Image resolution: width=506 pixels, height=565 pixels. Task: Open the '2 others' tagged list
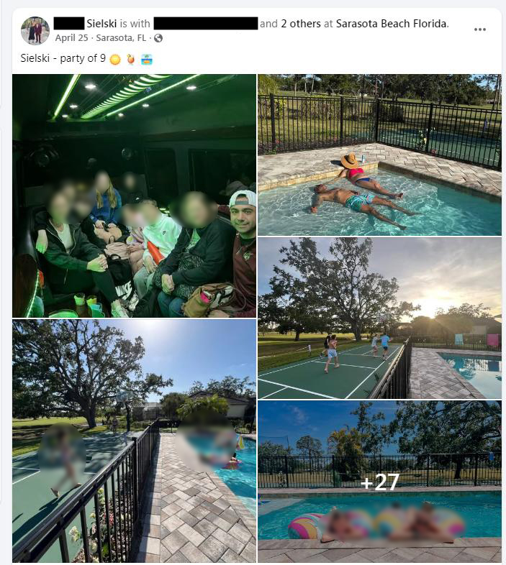click(x=301, y=24)
